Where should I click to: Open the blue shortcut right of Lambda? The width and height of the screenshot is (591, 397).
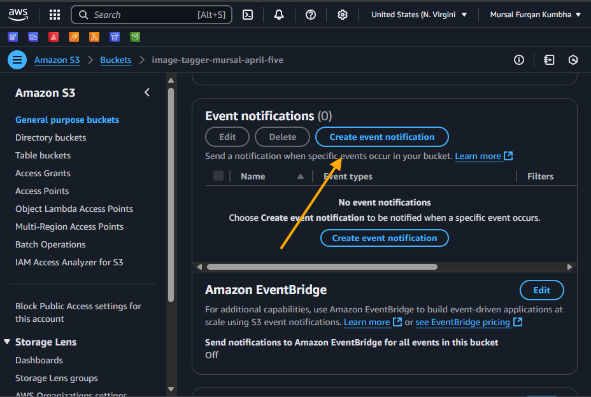click(115, 37)
